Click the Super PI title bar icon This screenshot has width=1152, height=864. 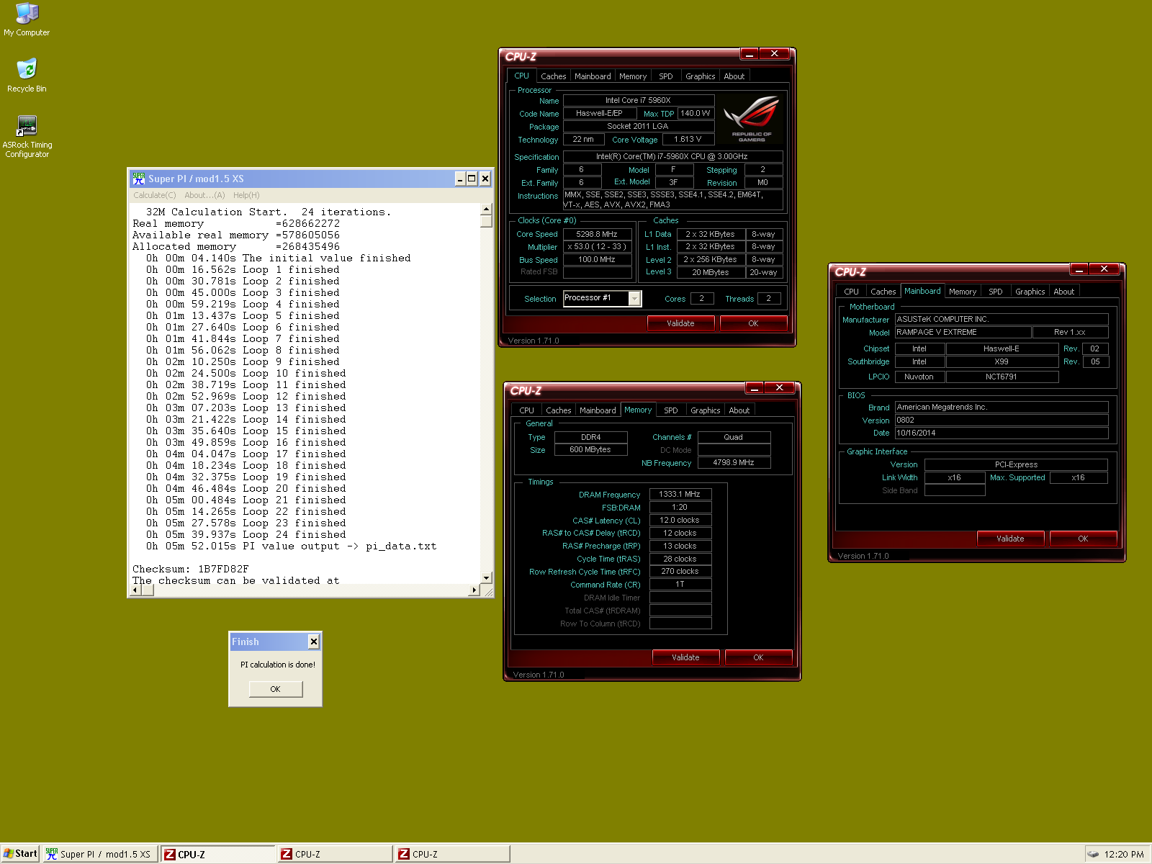coord(138,179)
